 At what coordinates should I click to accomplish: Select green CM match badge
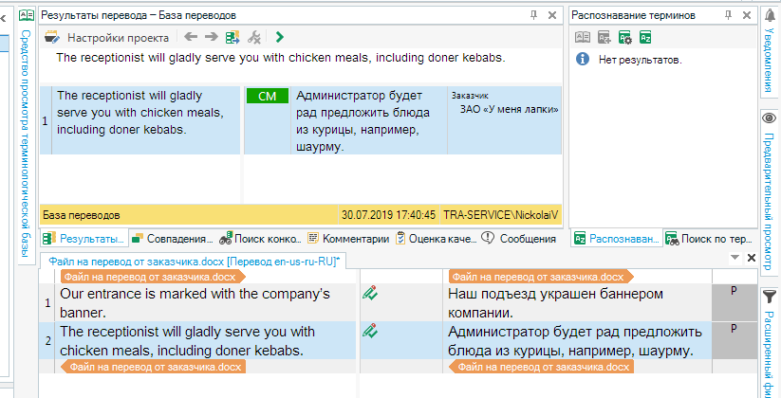pyautogui.click(x=266, y=97)
